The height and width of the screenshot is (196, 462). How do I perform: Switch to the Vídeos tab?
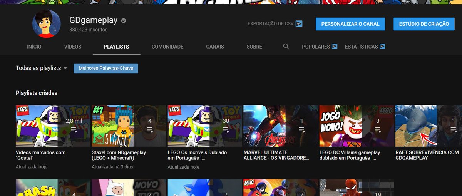(x=73, y=47)
